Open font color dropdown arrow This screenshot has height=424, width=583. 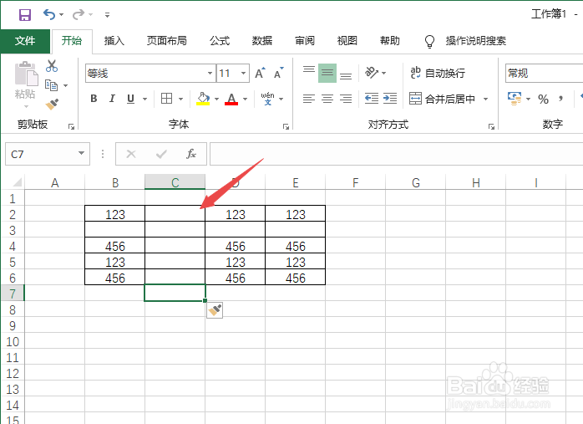pyautogui.click(x=245, y=99)
